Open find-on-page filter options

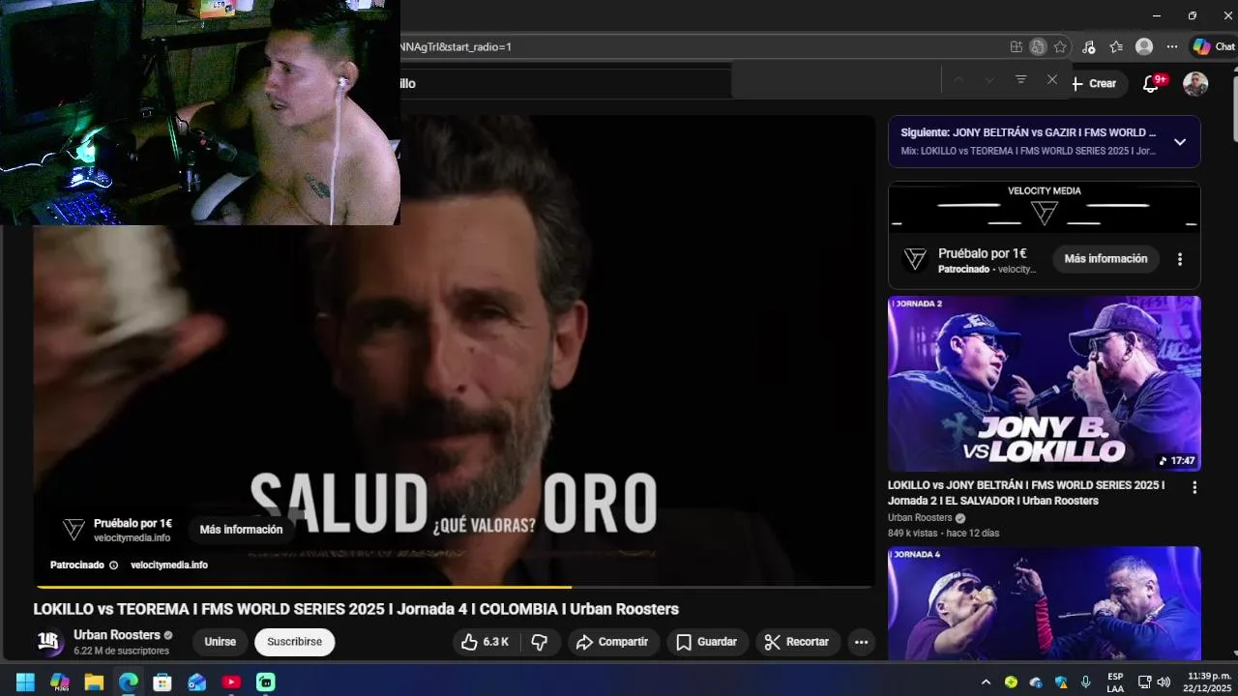[x=1020, y=79]
